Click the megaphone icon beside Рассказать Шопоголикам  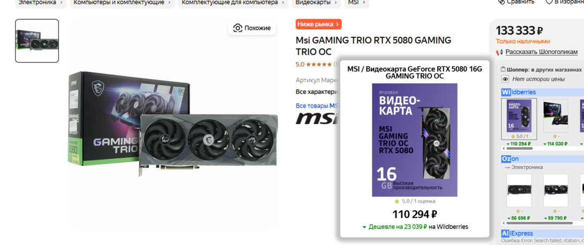point(499,52)
